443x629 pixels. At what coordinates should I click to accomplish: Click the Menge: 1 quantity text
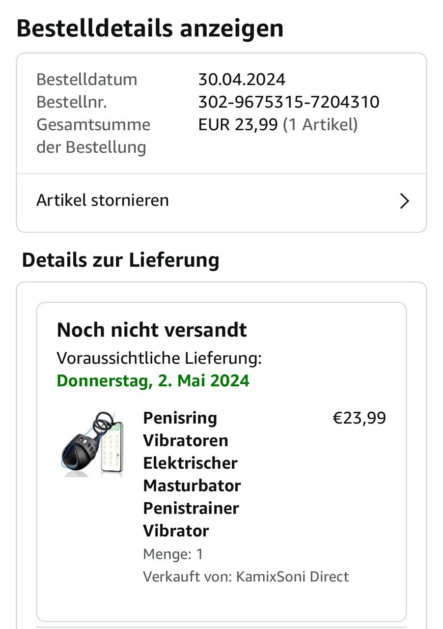(173, 554)
